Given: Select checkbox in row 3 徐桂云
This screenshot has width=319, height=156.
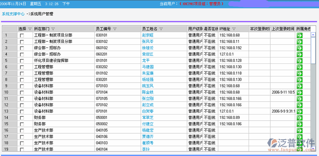Looking at the screenshot, I should click(x=22, y=48).
